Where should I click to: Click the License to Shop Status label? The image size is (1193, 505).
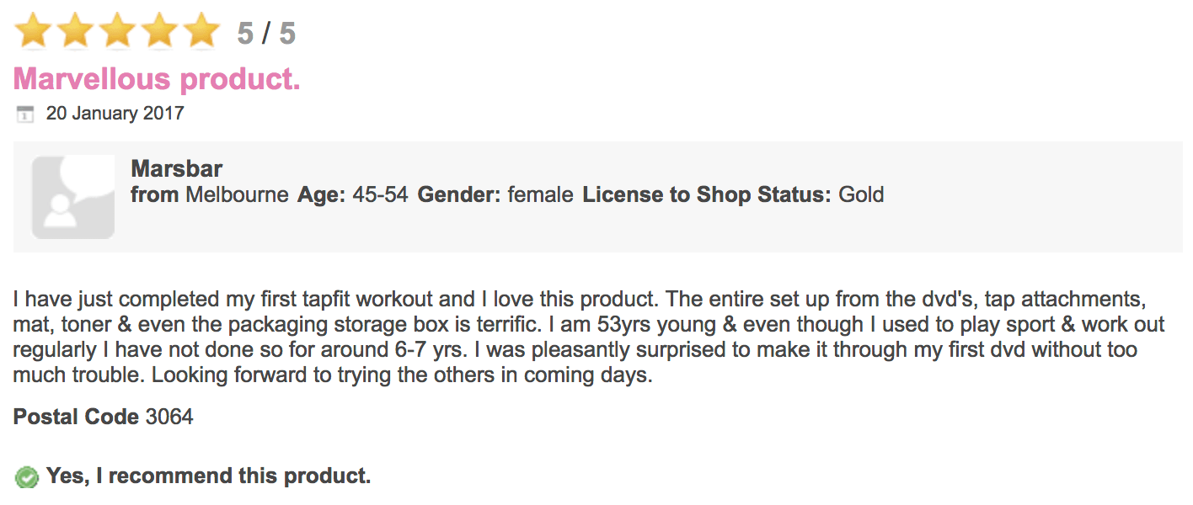click(706, 195)
